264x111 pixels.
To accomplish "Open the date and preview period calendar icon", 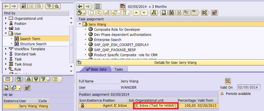I will [123, 6].
